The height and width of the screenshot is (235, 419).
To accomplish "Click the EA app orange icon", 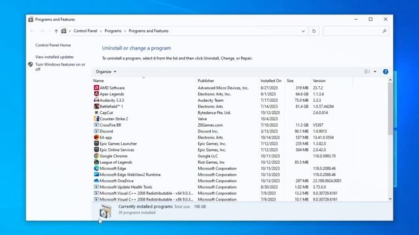I will coord(96,137).
